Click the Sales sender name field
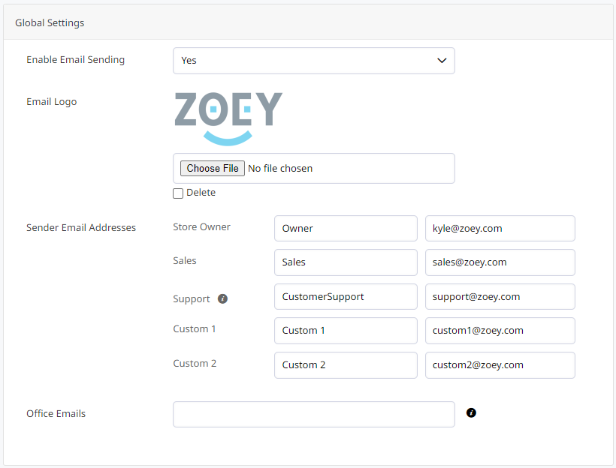This screenshot has width=616, height=468. click(346, 262)
